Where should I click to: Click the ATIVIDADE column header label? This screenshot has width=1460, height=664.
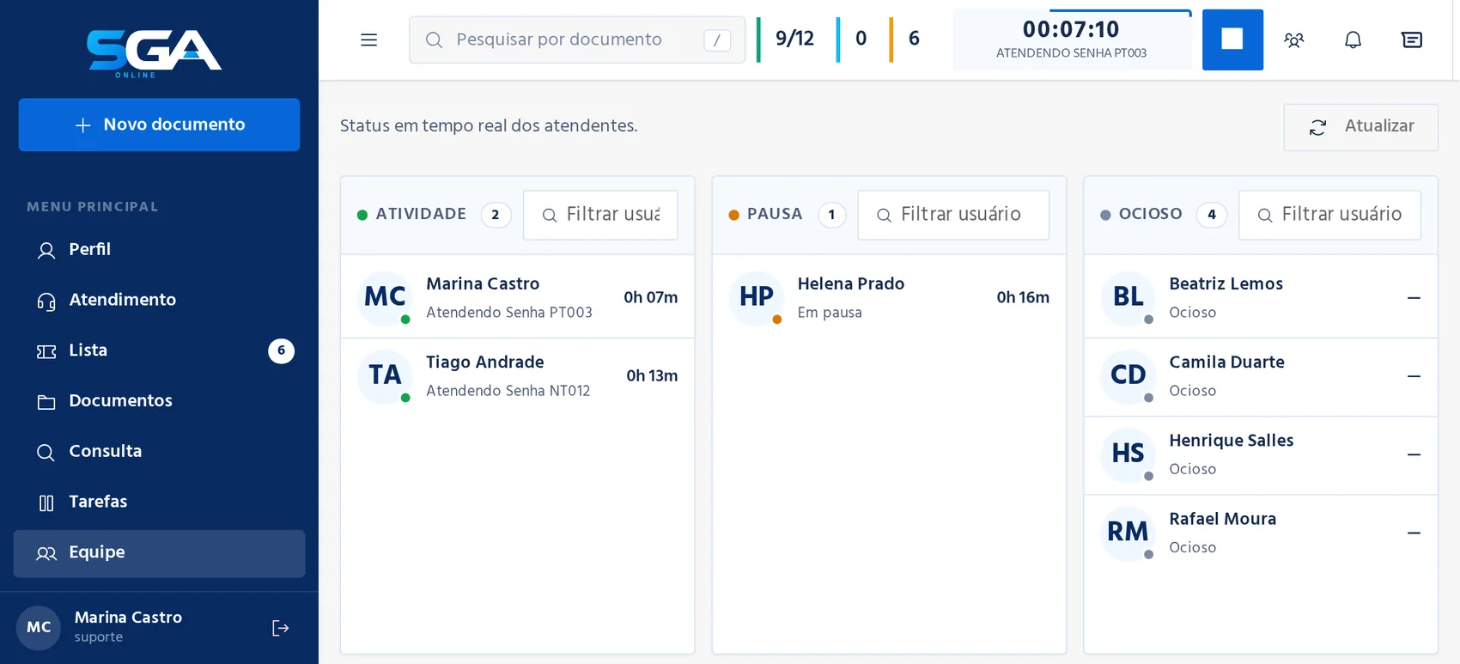pos(421,214)
